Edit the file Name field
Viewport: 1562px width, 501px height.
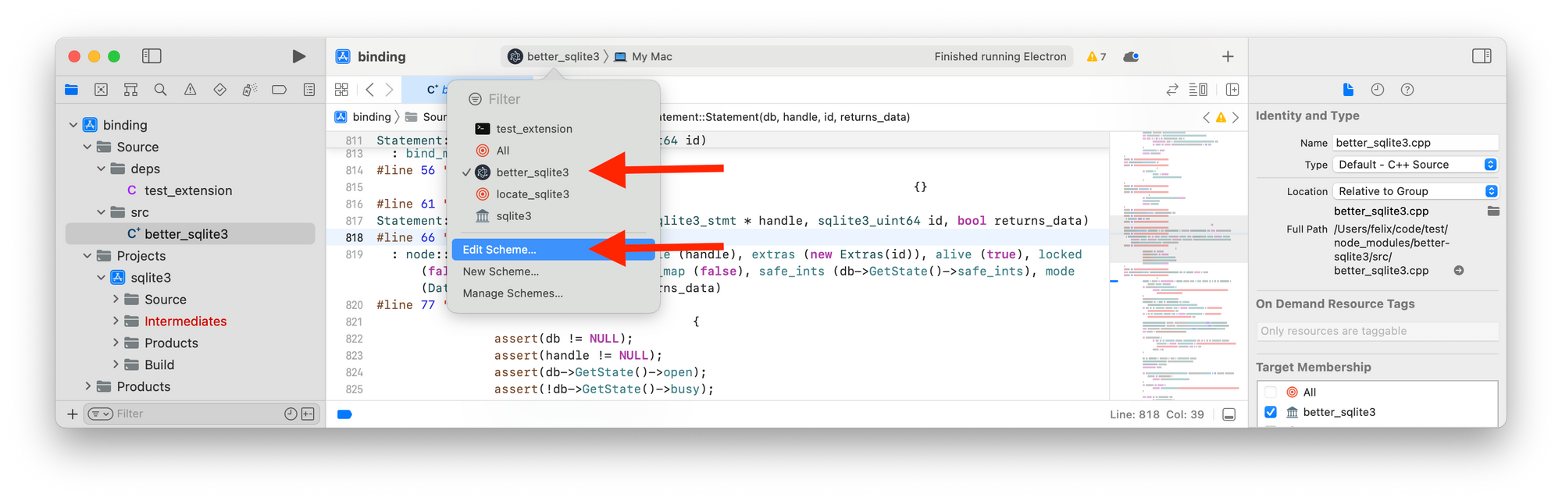click(1415, 143)
